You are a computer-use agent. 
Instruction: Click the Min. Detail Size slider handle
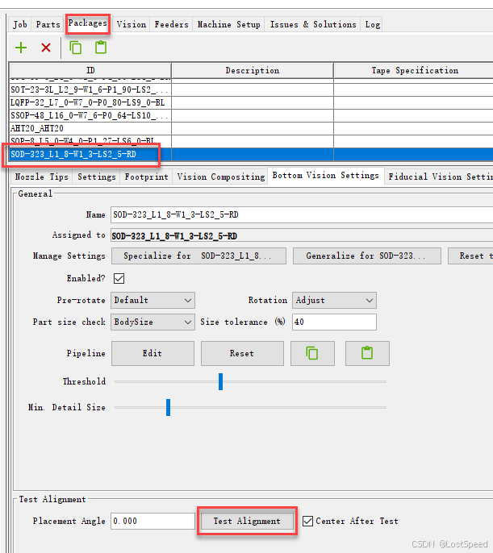coord(169,407)
